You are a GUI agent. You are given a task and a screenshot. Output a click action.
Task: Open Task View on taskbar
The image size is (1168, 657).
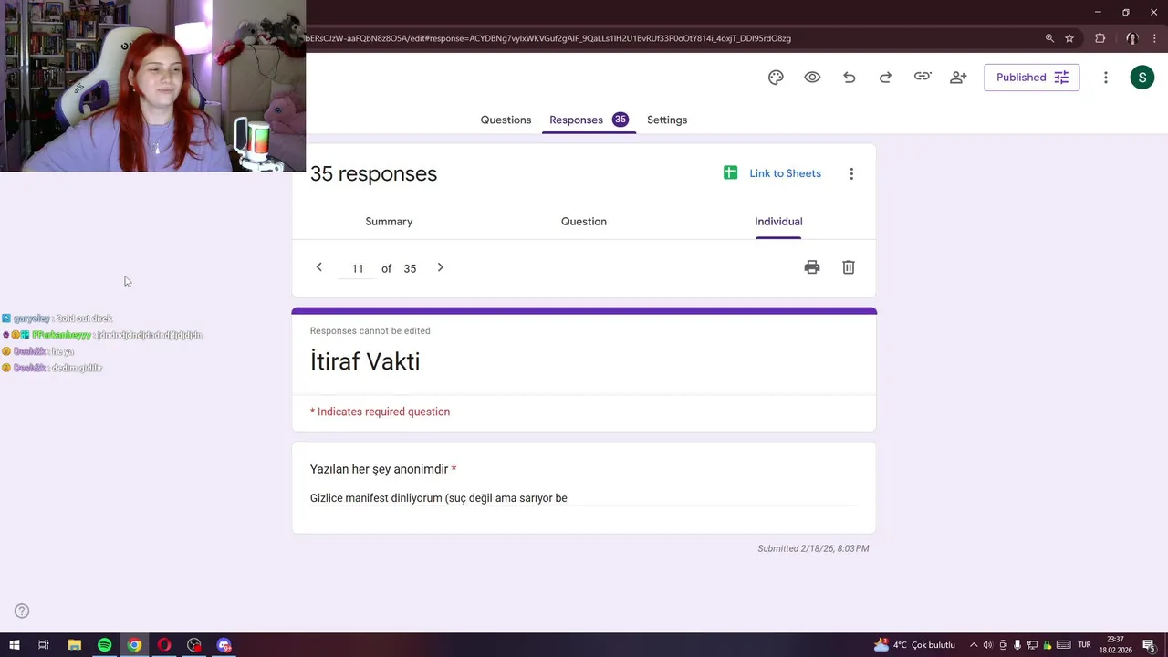pos(43,645)
